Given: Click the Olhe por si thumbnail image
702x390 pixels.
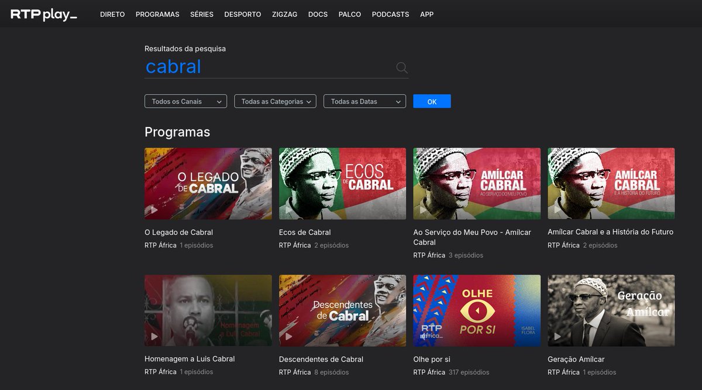Looking at the screenshot, I should [477, 310].
